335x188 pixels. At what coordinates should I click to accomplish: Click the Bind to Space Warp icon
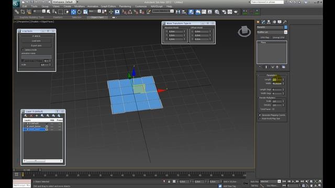(x=29, y=11)
